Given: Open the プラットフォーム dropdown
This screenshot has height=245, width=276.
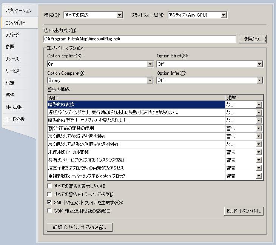Looking at the screenshot, I should tap(224, 15).
